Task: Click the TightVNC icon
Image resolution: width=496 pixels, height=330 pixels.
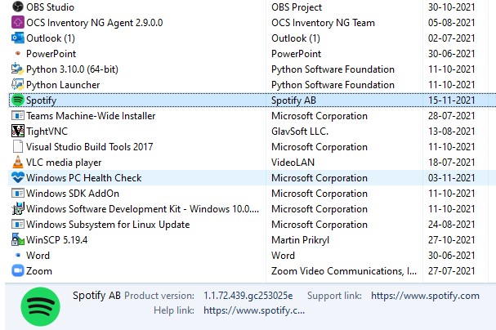Action: click(x=18, y=131)
